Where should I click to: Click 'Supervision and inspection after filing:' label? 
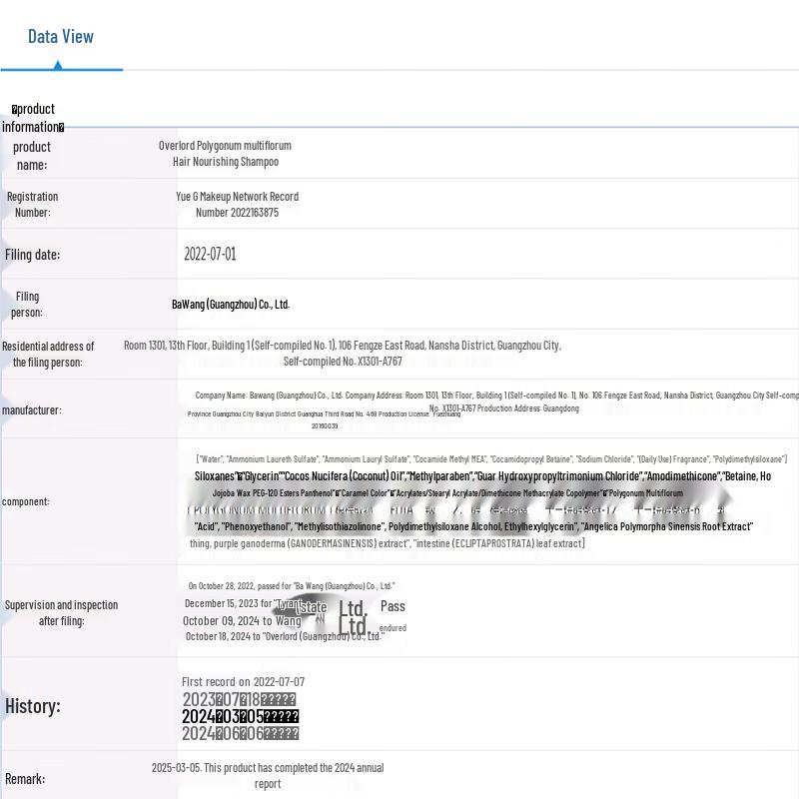(61, 612)
